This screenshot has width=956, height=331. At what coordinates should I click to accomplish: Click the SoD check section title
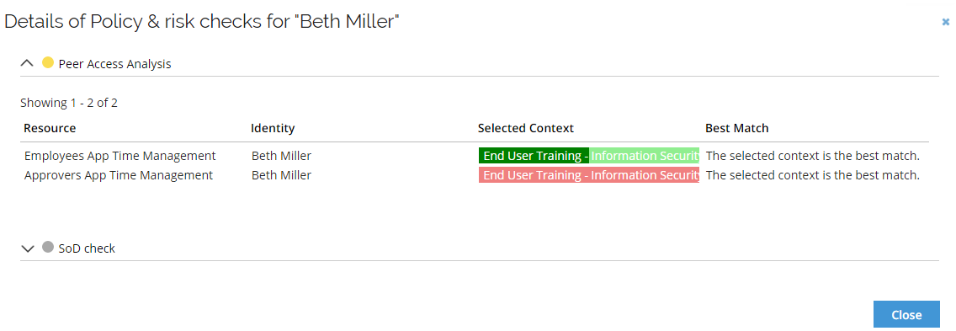coord(87,248)
